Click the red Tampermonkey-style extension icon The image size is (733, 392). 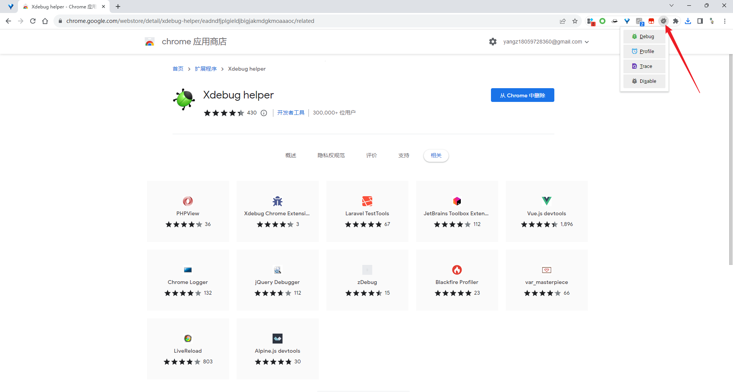tap(651, 21)
